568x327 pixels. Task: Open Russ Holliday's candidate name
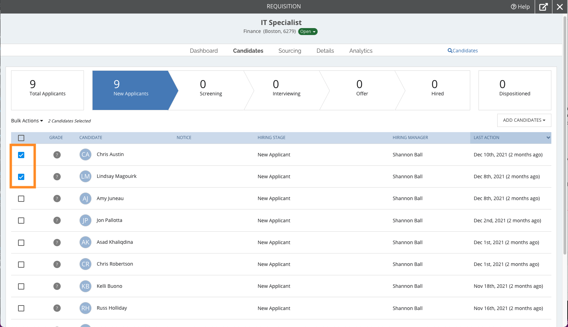112,308
